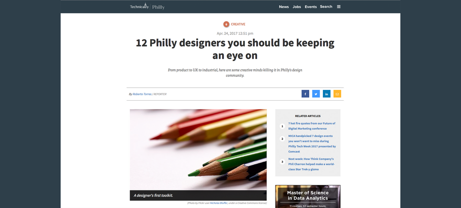The height and width of the screenshot is (208, 461).
Task: Open the CREATIVE category link
Action: 238,24
